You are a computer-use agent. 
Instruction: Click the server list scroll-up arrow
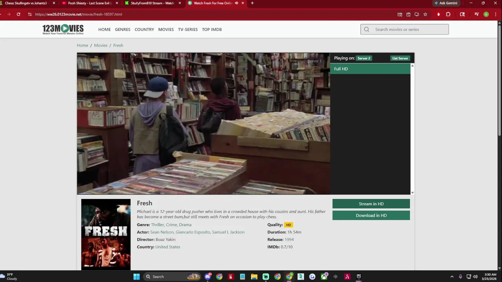coord(412,65)
